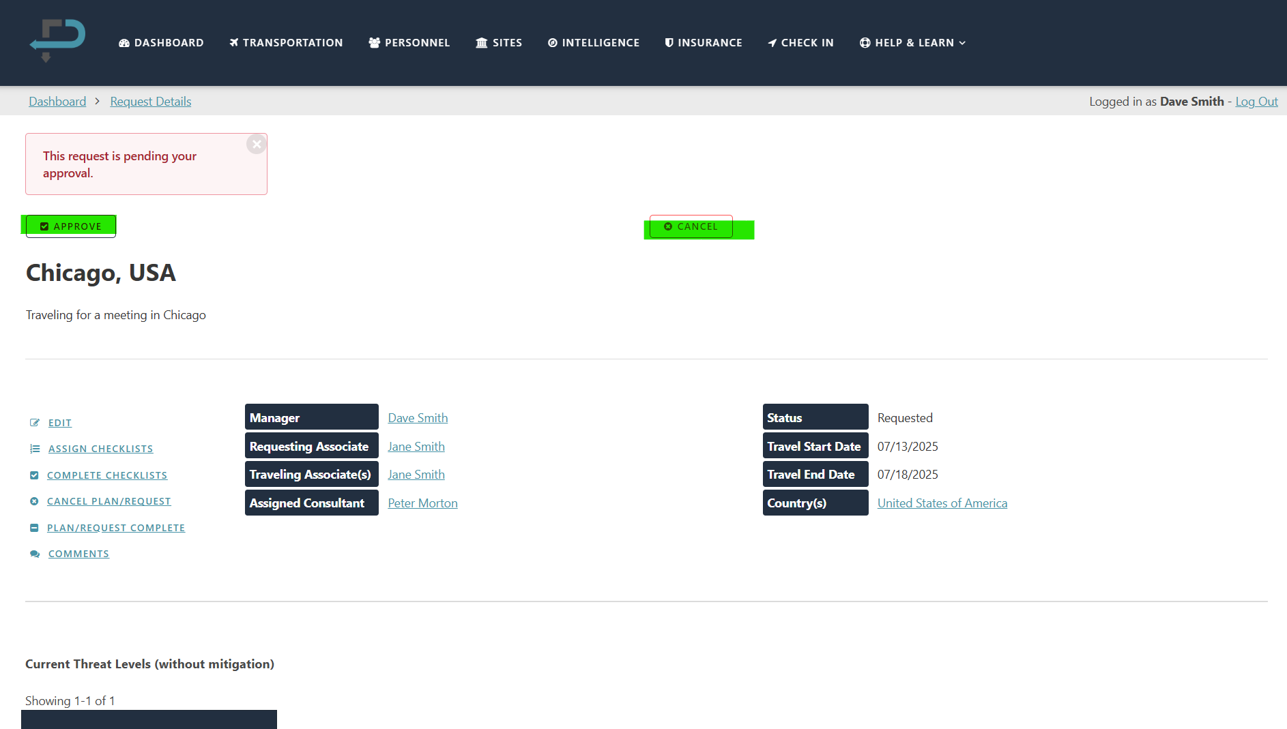Screen dimensions: 1287x729
Task: Click the Requested status value
Action: pyautogui.click(x=905, y=418)
